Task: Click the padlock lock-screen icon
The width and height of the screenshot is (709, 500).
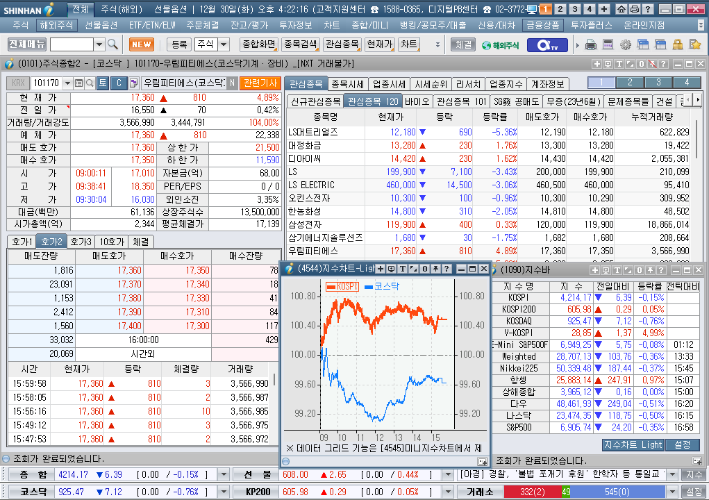Action: click(677, 44)
